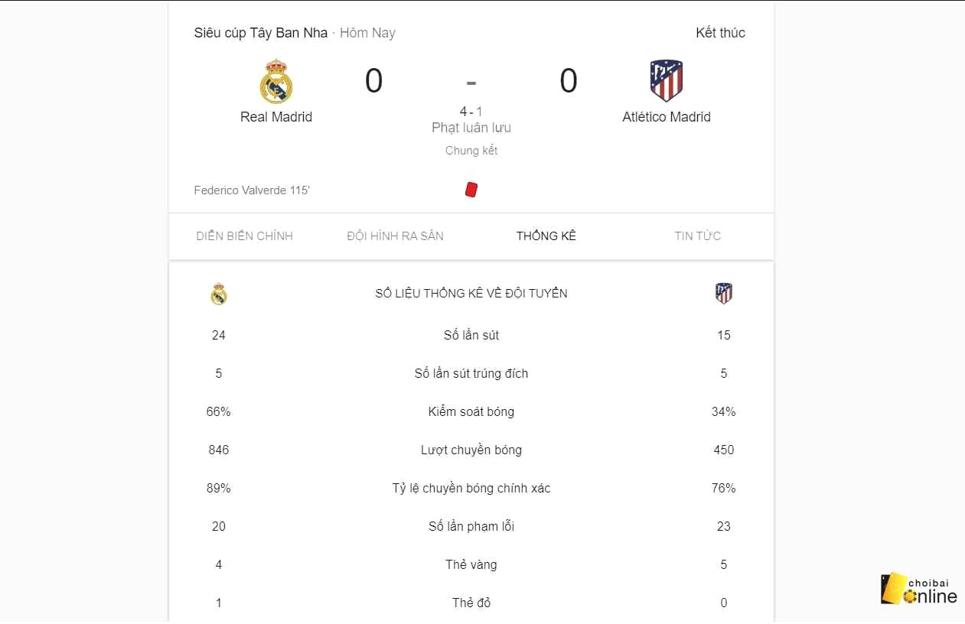The width and height of the screenshot is (965, 624).
Task: Click the Phạt luân lưu penalty score label
Action: tap(471, 128)
